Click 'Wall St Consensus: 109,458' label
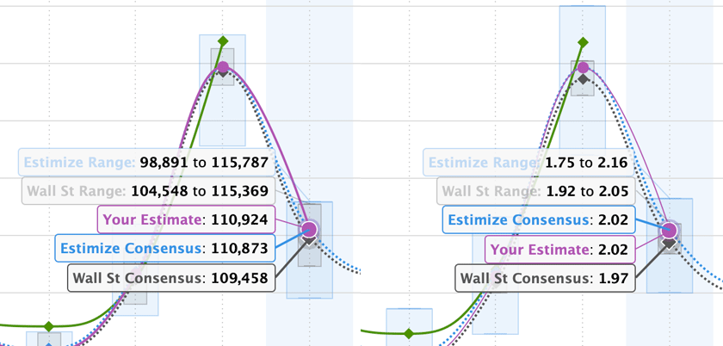The width and height of the screenshot is (723, 346). pos(171,278)
